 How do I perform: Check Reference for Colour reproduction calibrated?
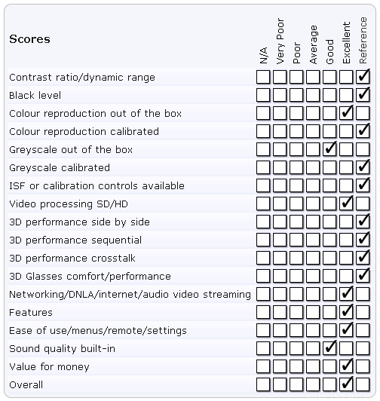(x=363, y=131)
